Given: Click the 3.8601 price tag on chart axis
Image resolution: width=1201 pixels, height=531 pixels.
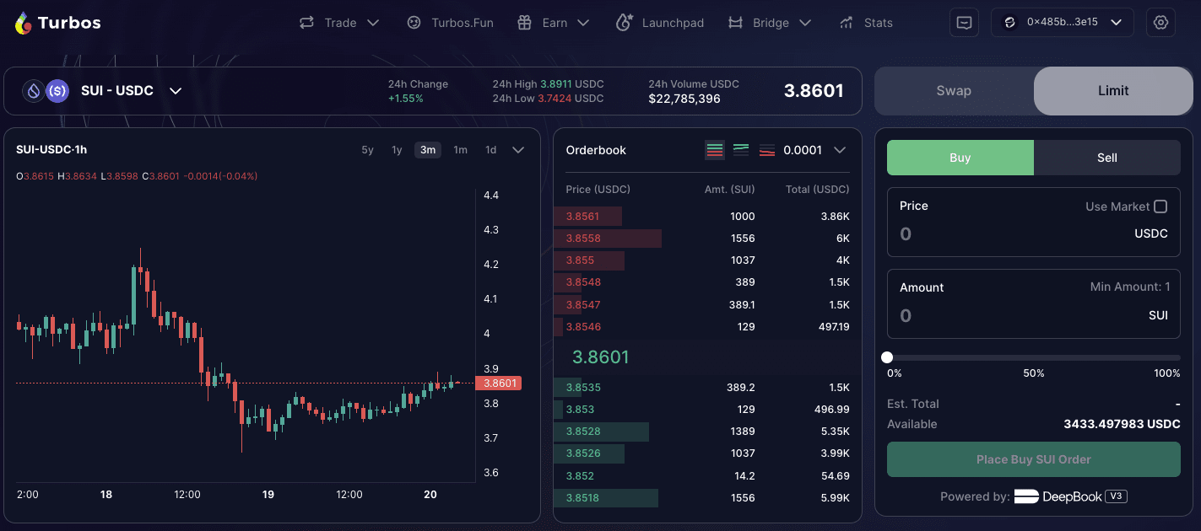Looking at the screenshot, I should coord(498,383).
